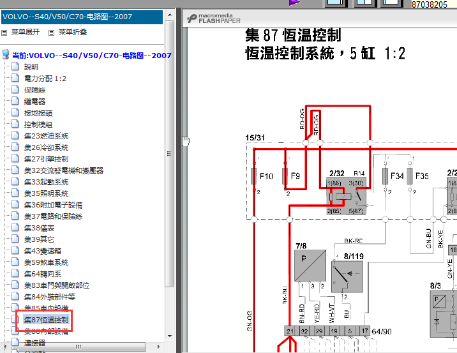Viewport: 457px width, 353px height.
Task: Open the 集43變速箱 diagram entry
Action: pos(43,251)
